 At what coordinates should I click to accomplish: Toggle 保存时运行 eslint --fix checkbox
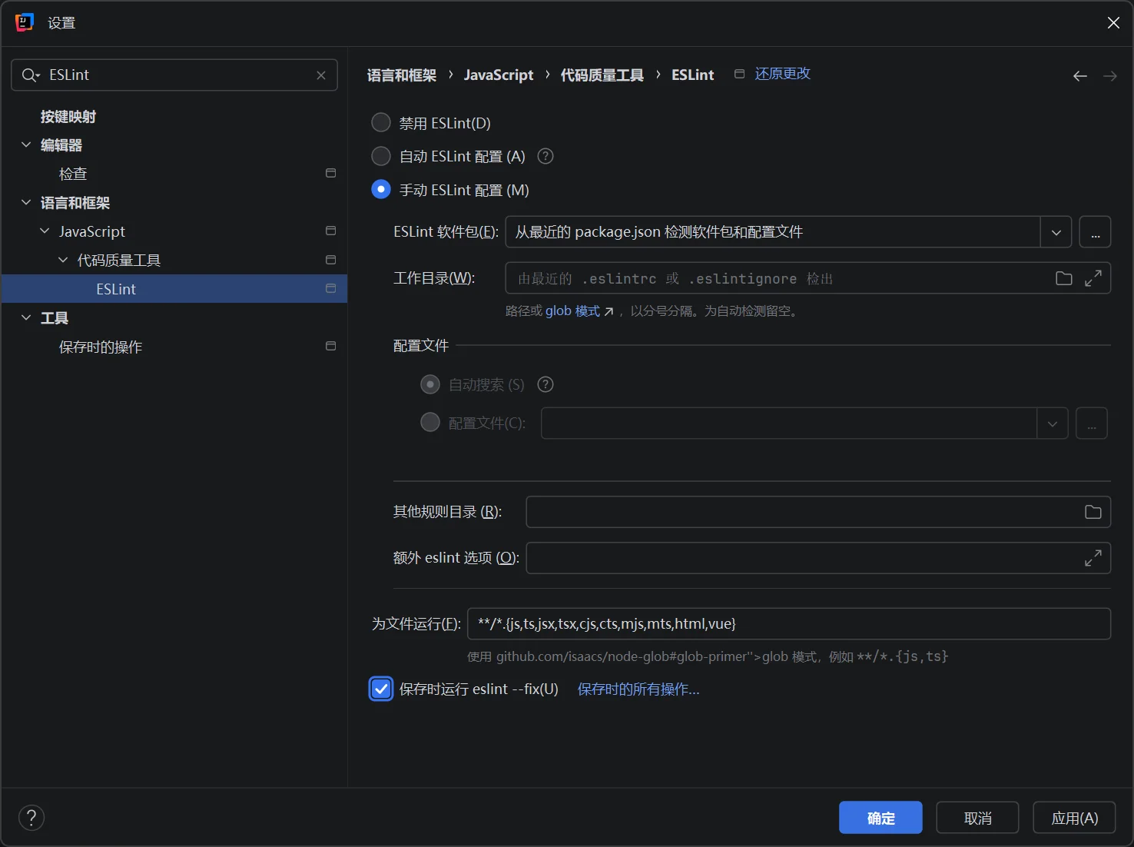tap(381, 689)
